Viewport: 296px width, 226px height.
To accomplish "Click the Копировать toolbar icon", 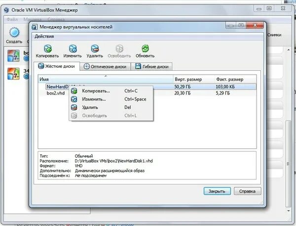I will tap(47, 48).
